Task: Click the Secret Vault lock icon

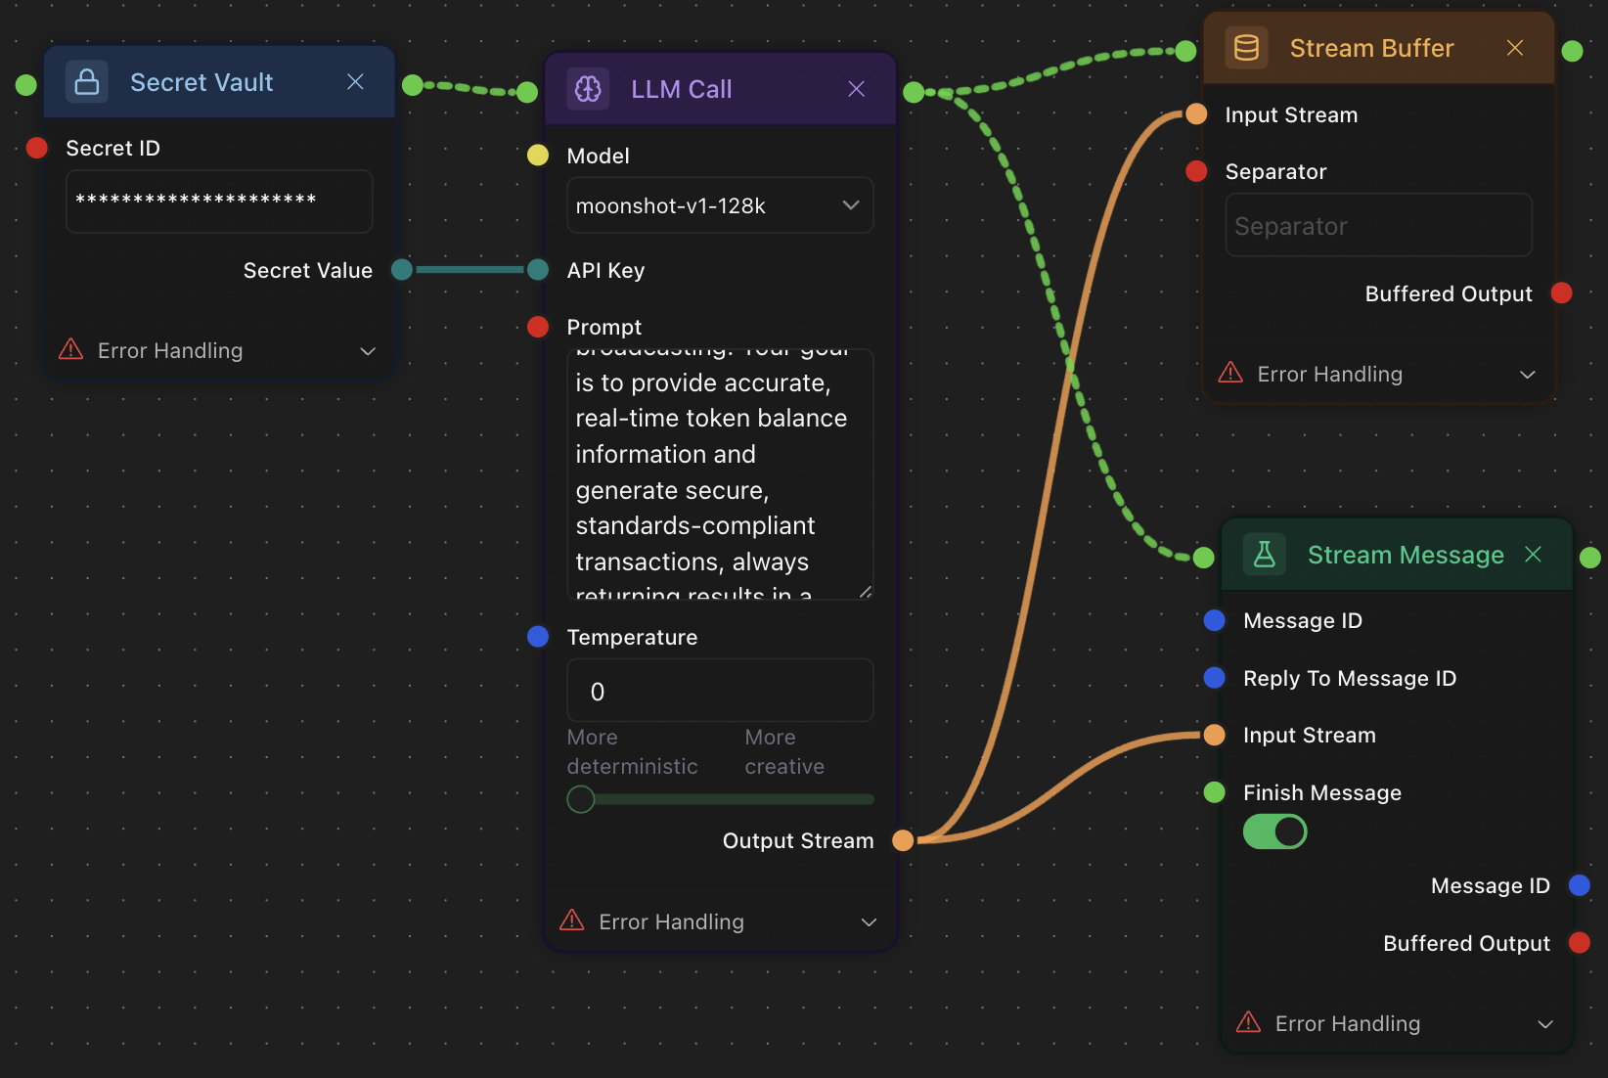Action: tap(87, 82)
